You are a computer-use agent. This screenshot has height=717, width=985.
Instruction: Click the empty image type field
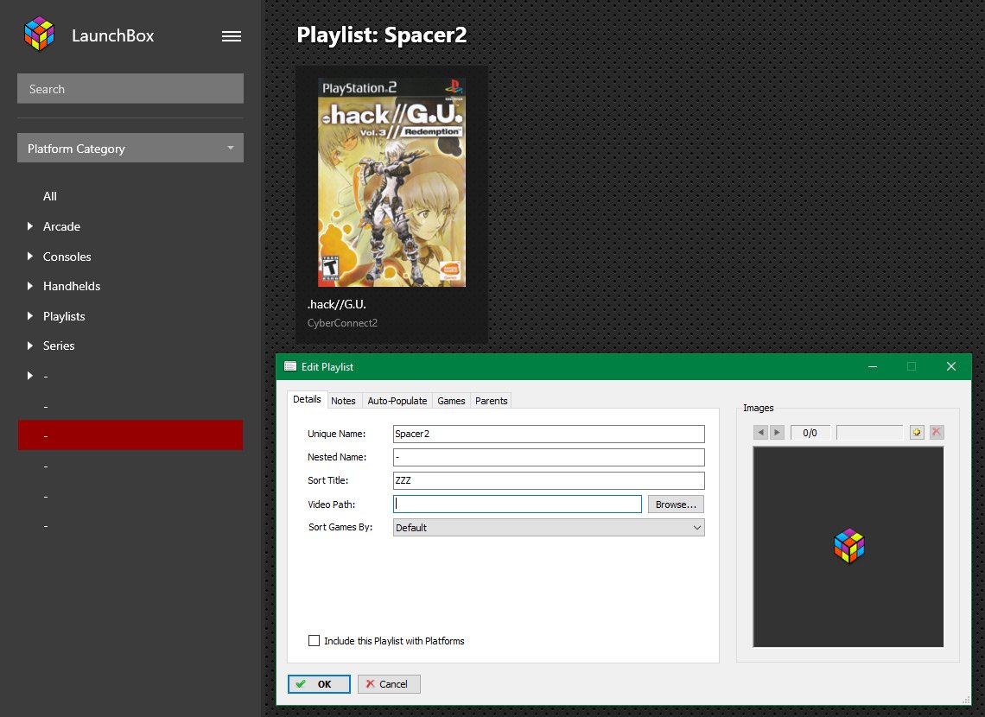869,433
